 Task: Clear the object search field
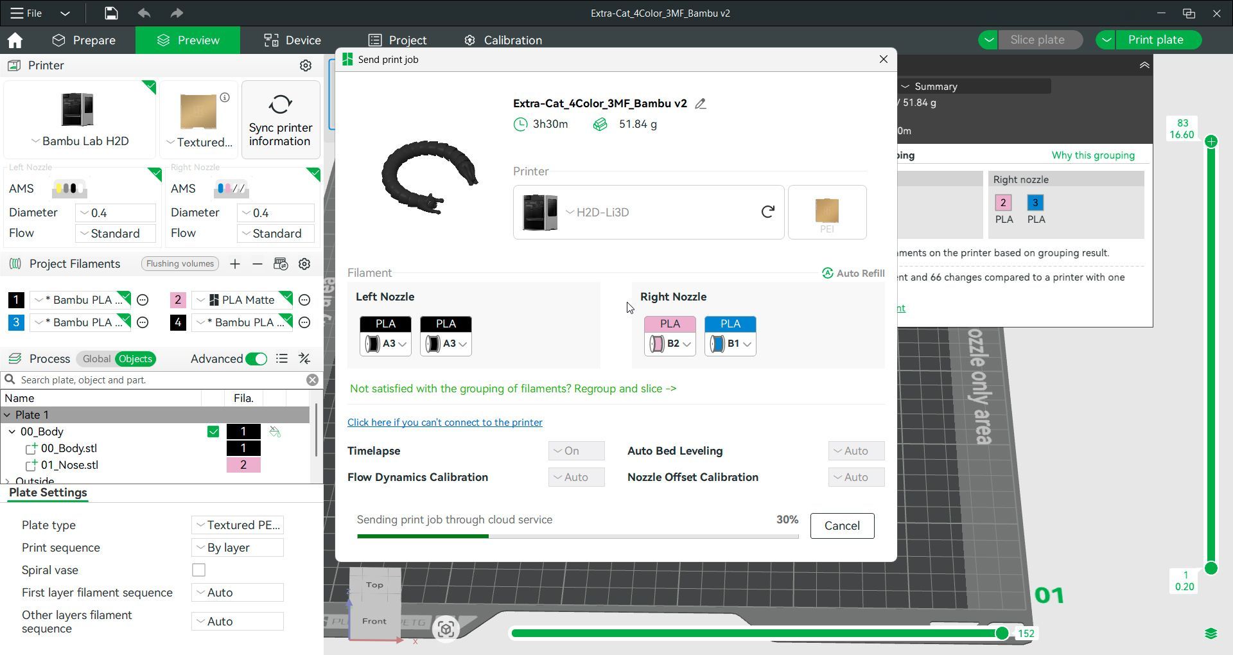tap(312, 380)
